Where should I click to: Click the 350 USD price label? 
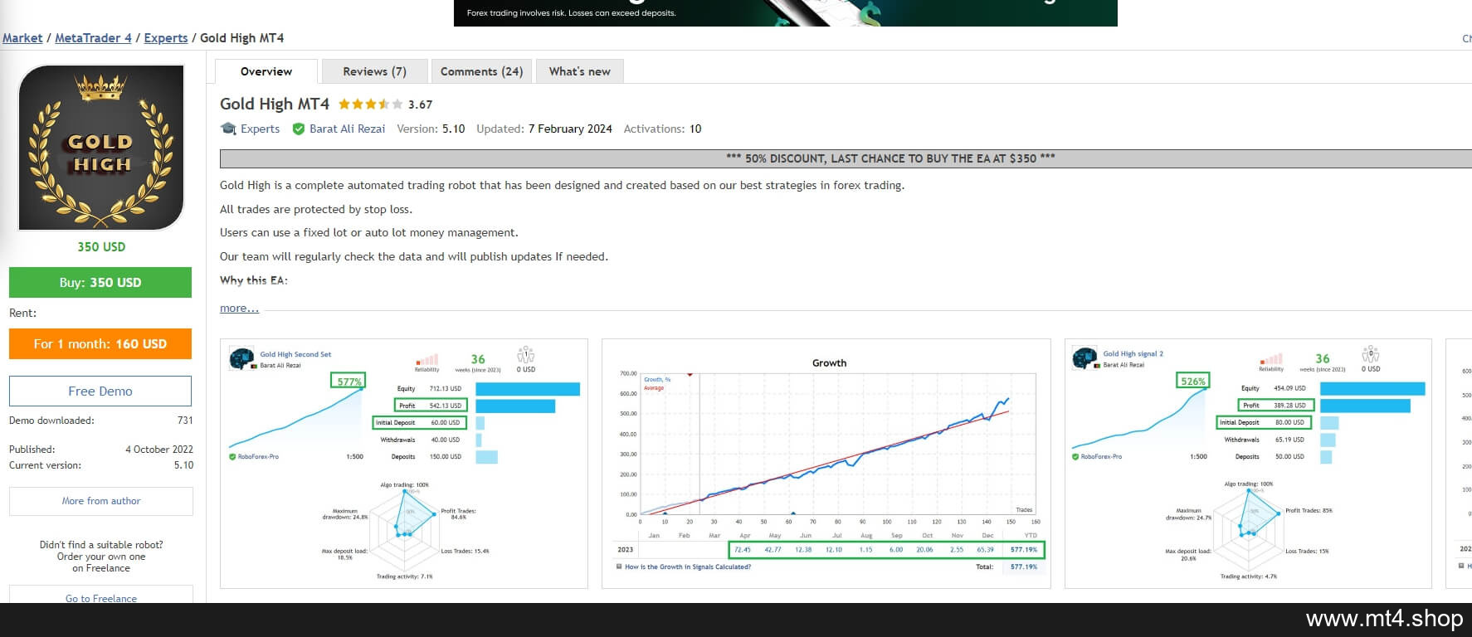coord(101,247)
